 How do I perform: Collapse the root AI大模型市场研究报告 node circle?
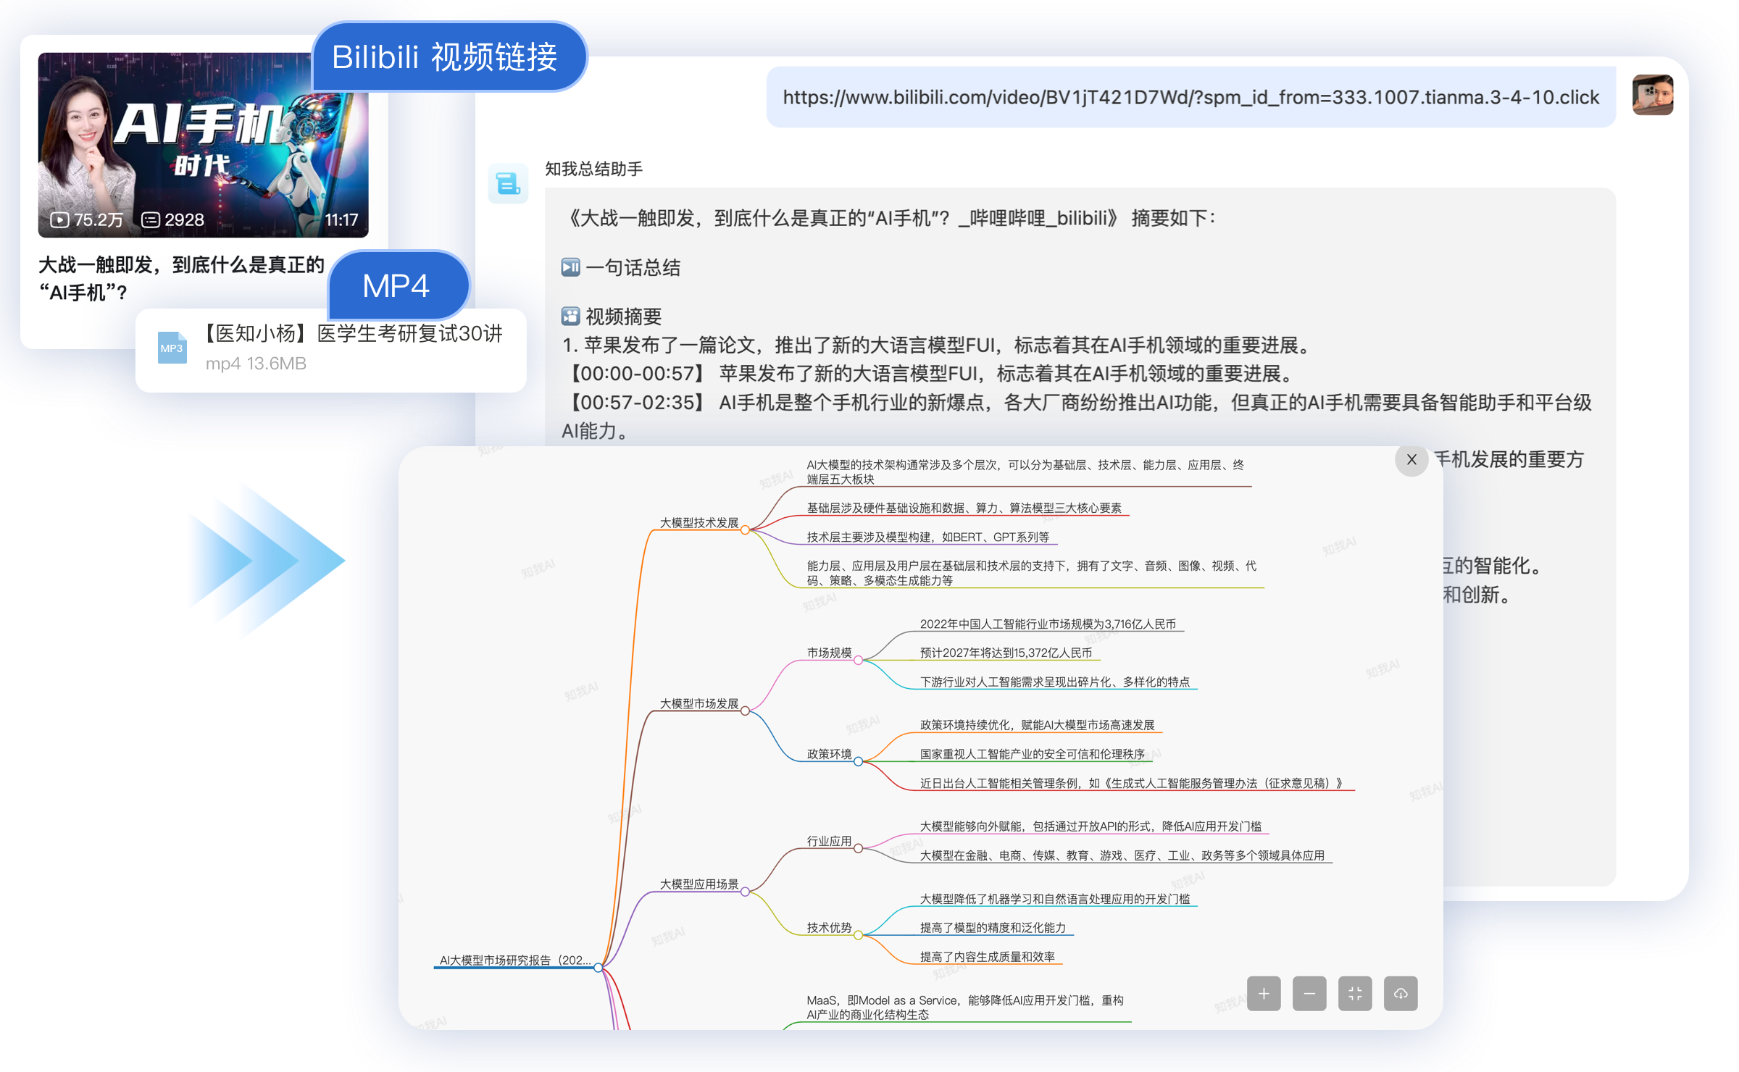point(599,968)
